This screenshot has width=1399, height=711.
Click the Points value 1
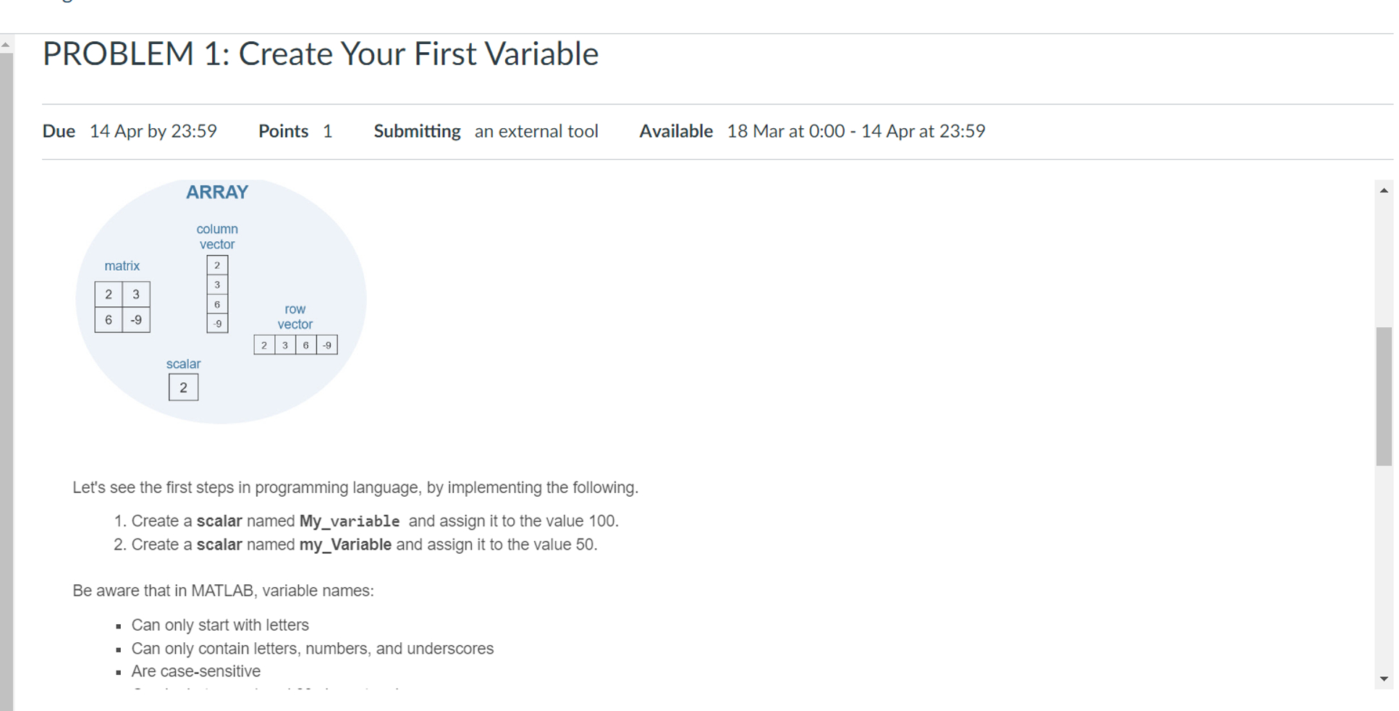(328, 131)
